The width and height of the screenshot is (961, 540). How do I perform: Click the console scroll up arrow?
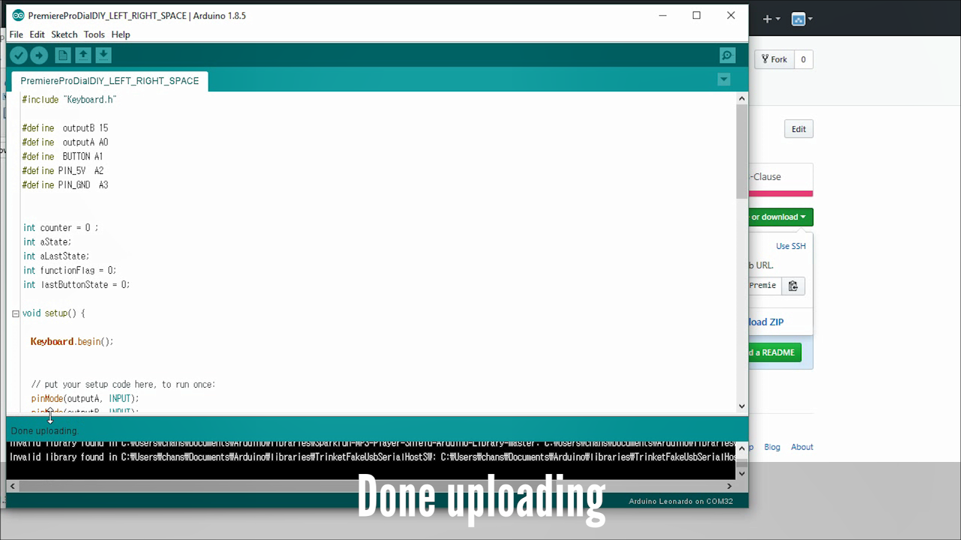742,448
